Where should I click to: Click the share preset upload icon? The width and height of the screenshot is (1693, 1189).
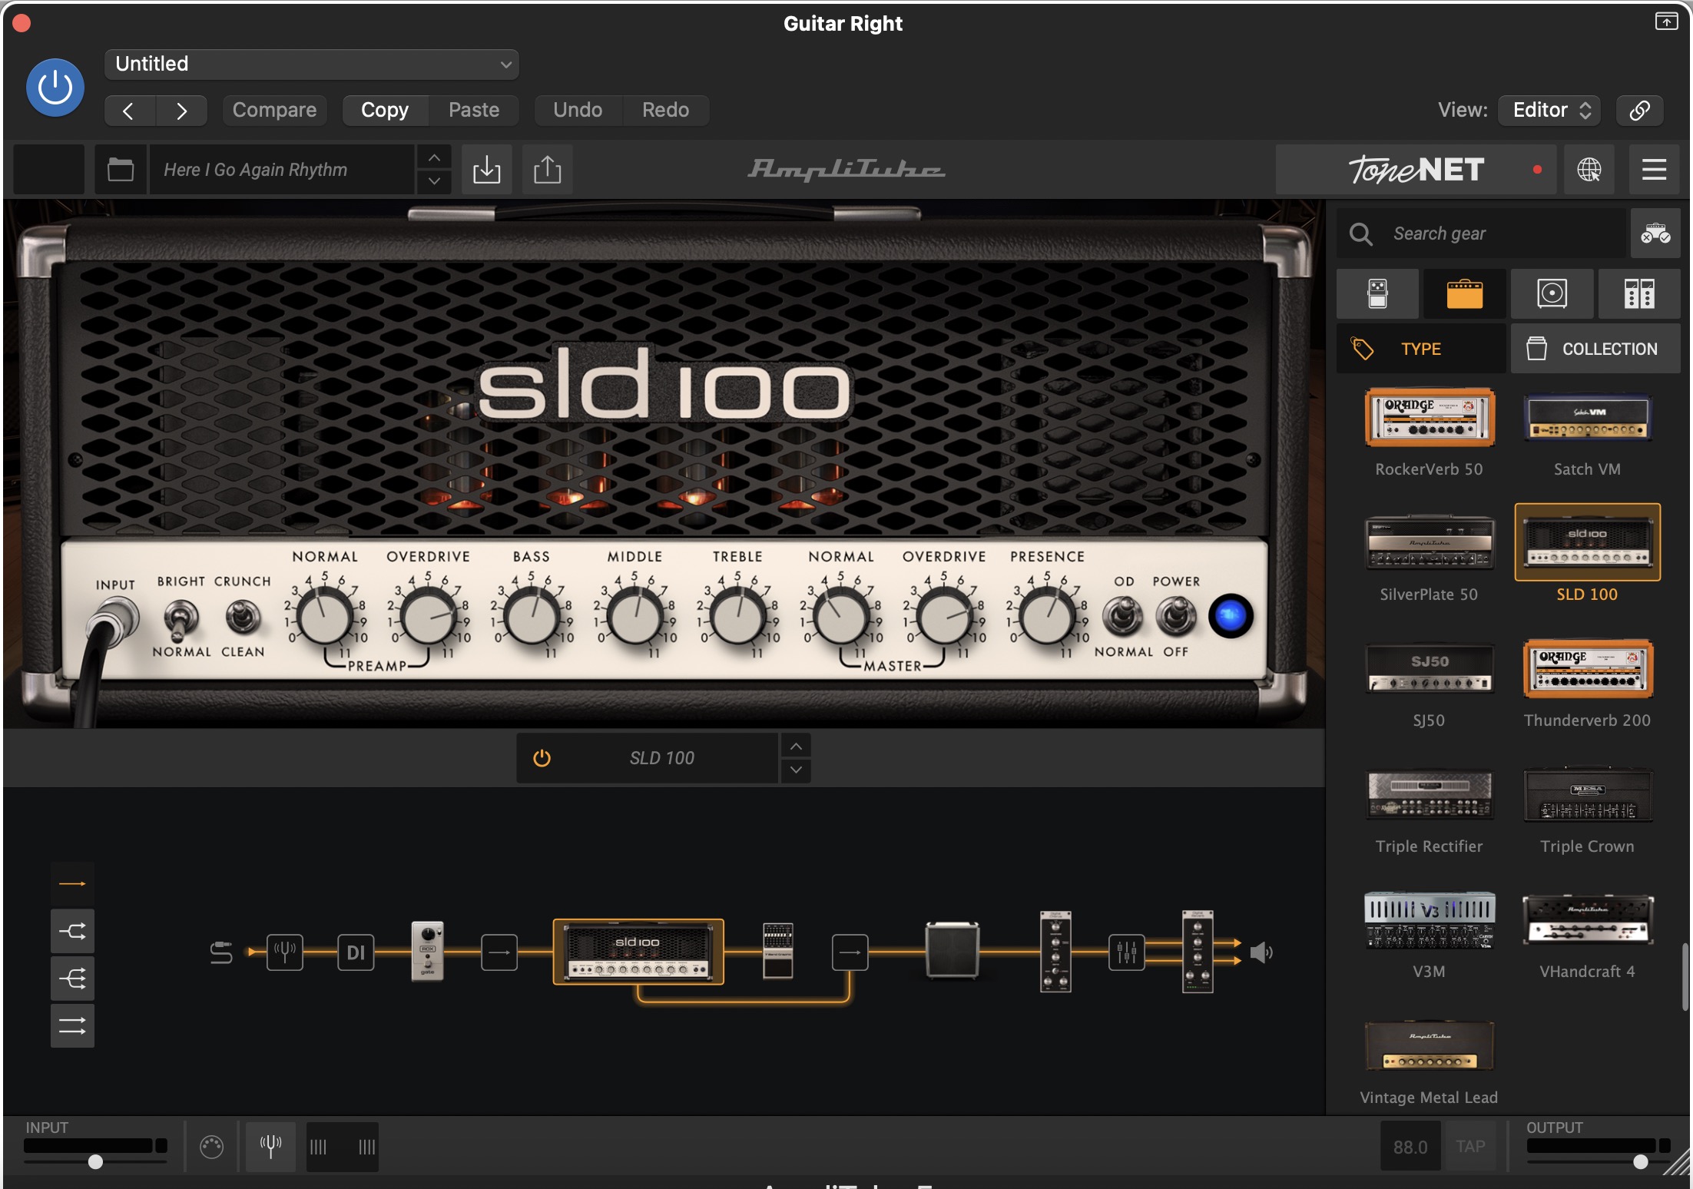coord(547,169)
